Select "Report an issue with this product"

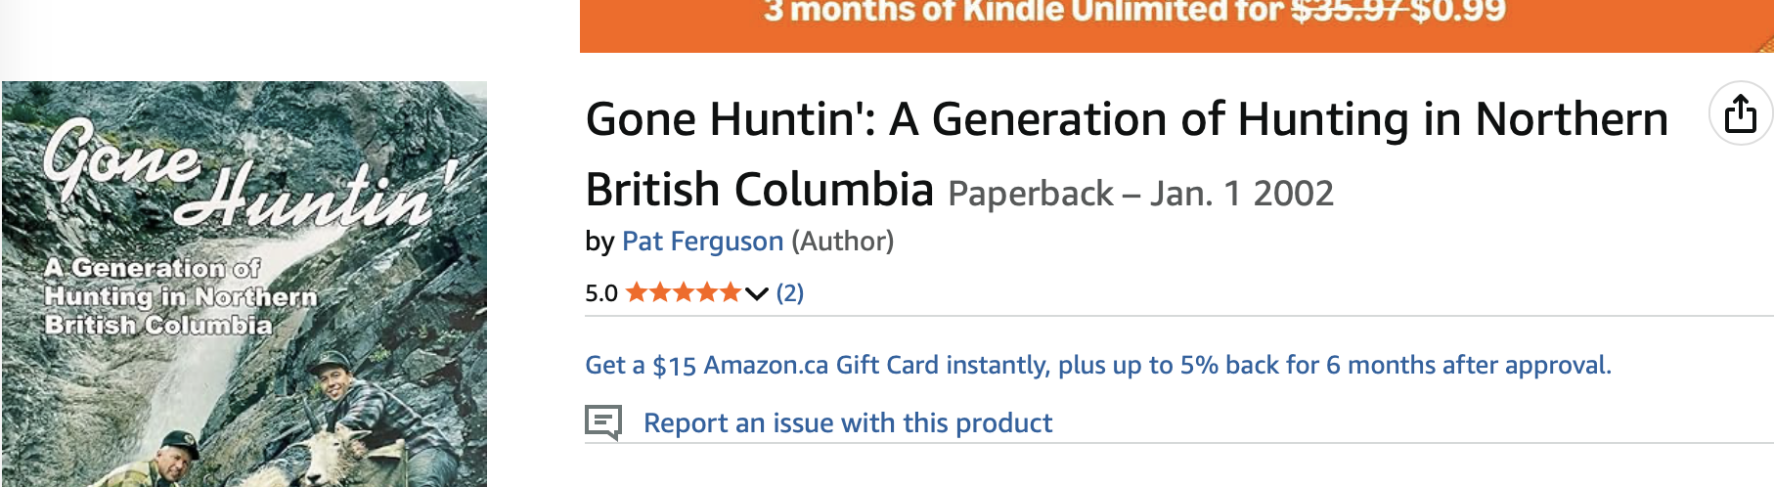847,422
